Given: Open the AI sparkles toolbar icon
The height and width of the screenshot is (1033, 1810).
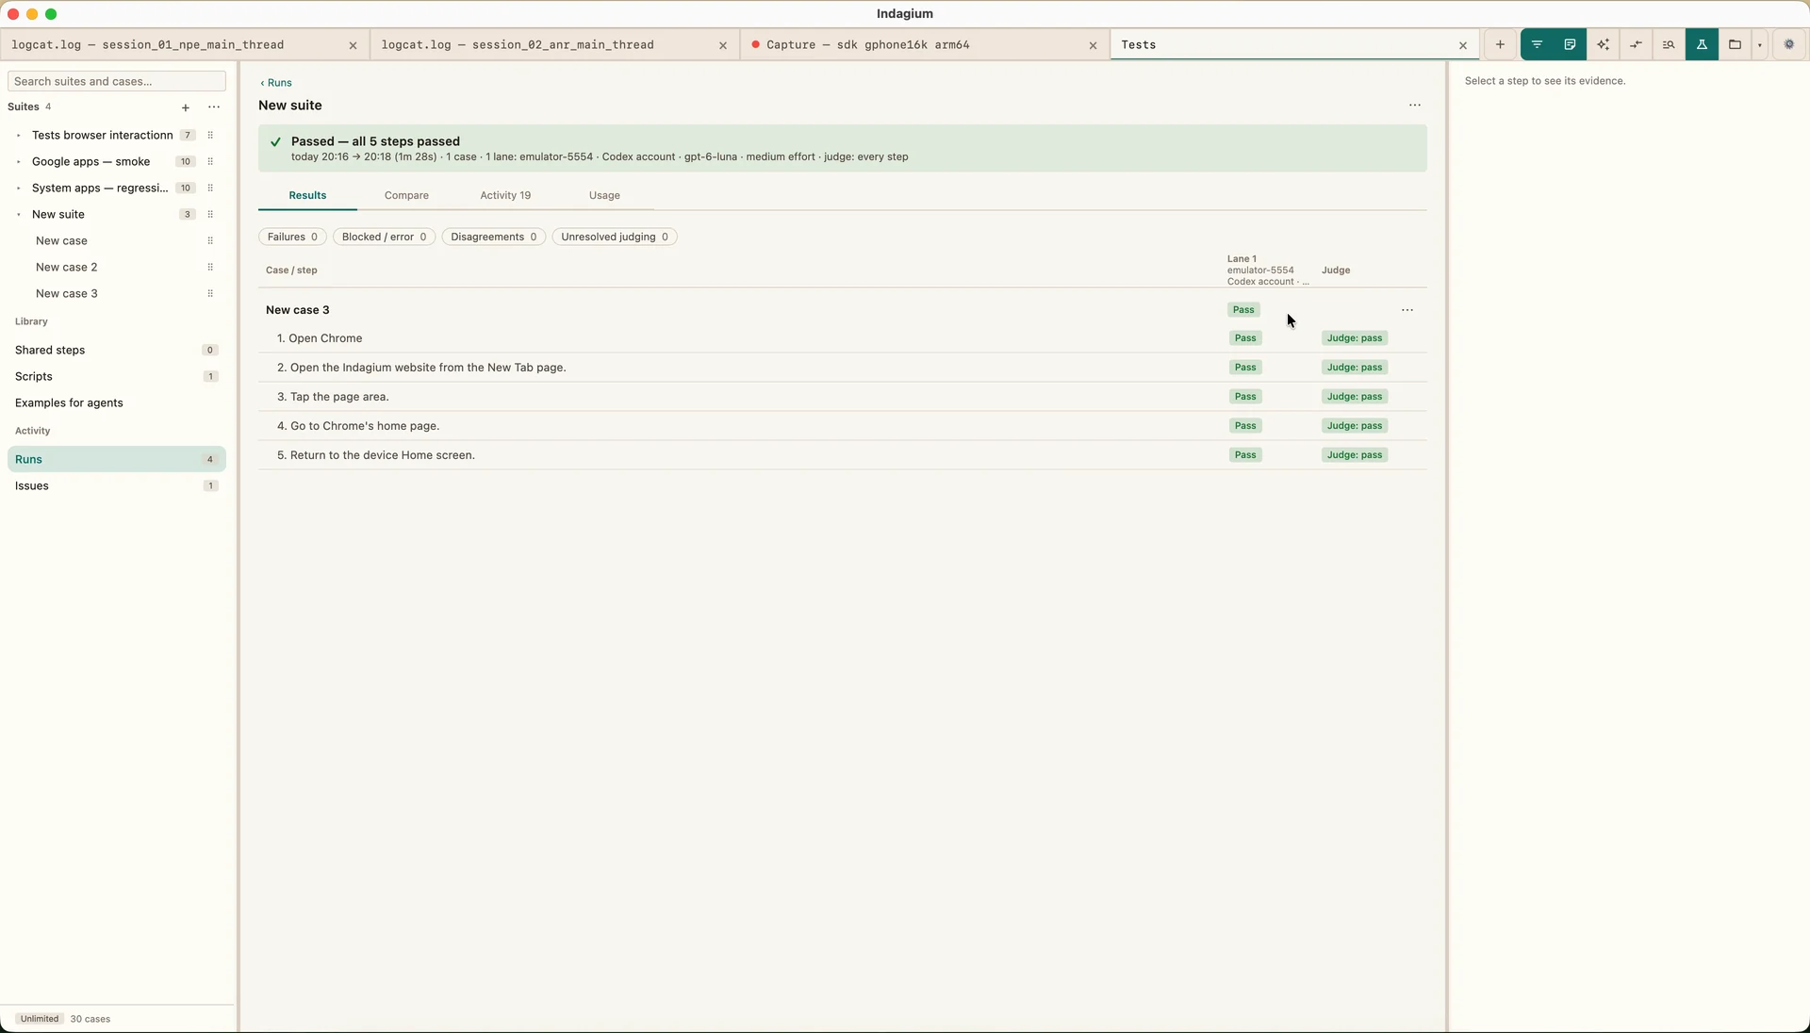Looking at the screenshot, I should [x=1603, y=44].
